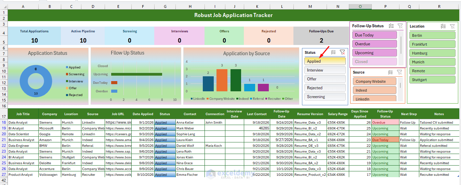Viewport: 461px width, 185px height.
Task: Click the Next Step column header
Action: tap(409, 114)
